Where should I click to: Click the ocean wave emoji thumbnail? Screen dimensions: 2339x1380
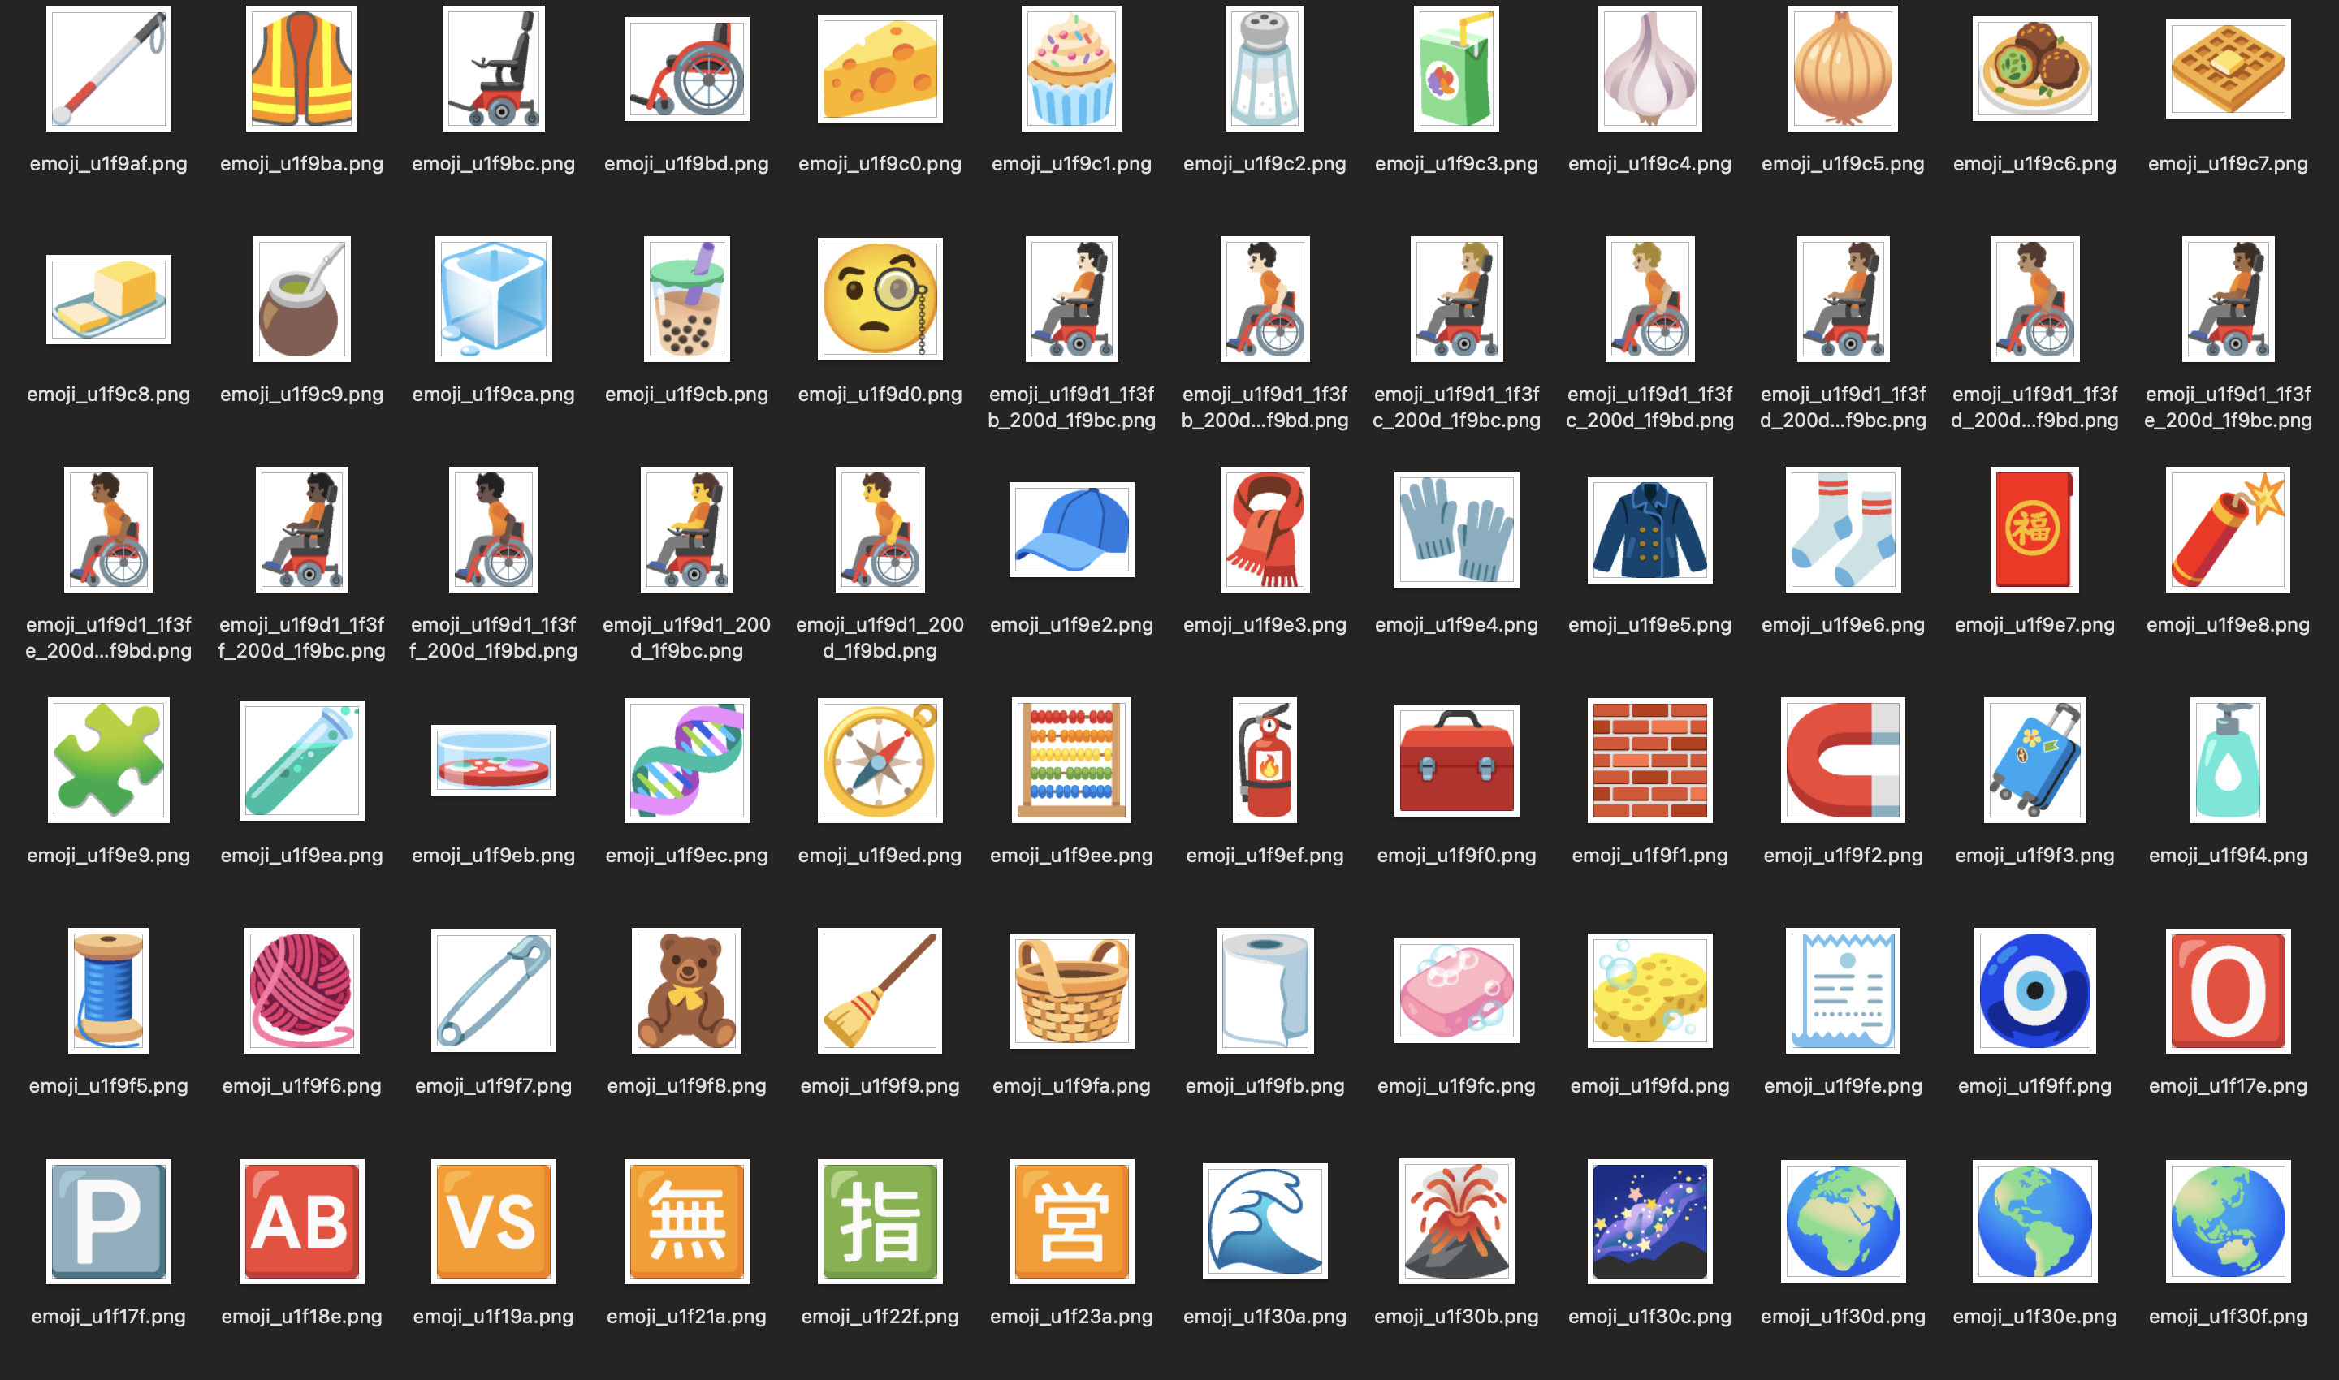(x=1265, y=1221)
